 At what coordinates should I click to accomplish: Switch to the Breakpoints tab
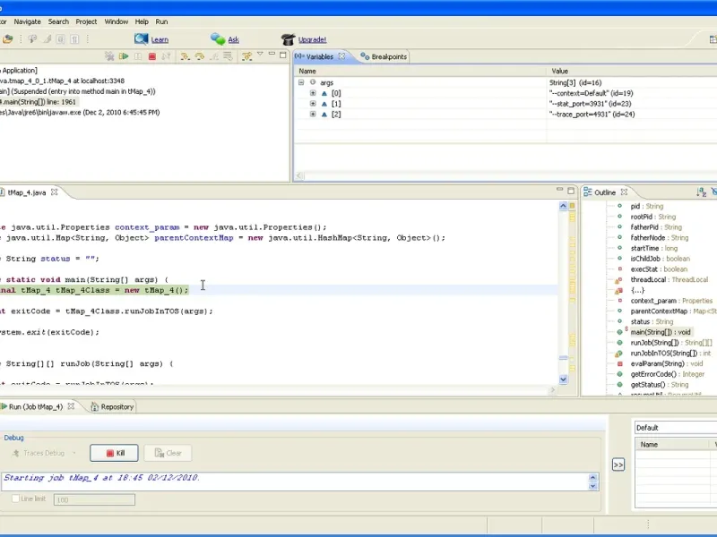(388, 56)
